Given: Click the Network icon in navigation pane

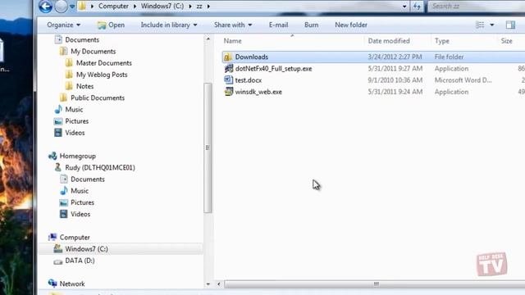Looking at the screenshot, I should (x=52, y=284).
